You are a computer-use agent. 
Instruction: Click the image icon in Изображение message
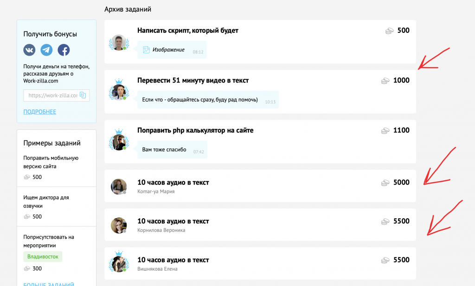[146, 50]
